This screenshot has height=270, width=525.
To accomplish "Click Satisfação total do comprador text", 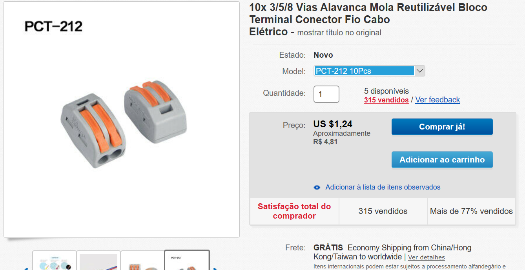I will [294, 211].
